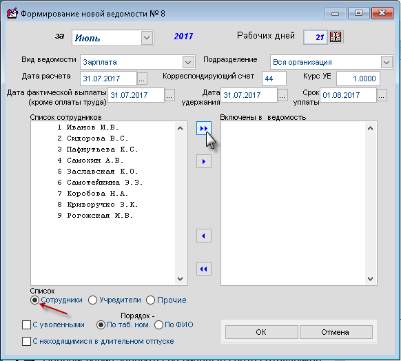
Task: Open the Вид ведомости dropdown
Action: pos(188,62)
